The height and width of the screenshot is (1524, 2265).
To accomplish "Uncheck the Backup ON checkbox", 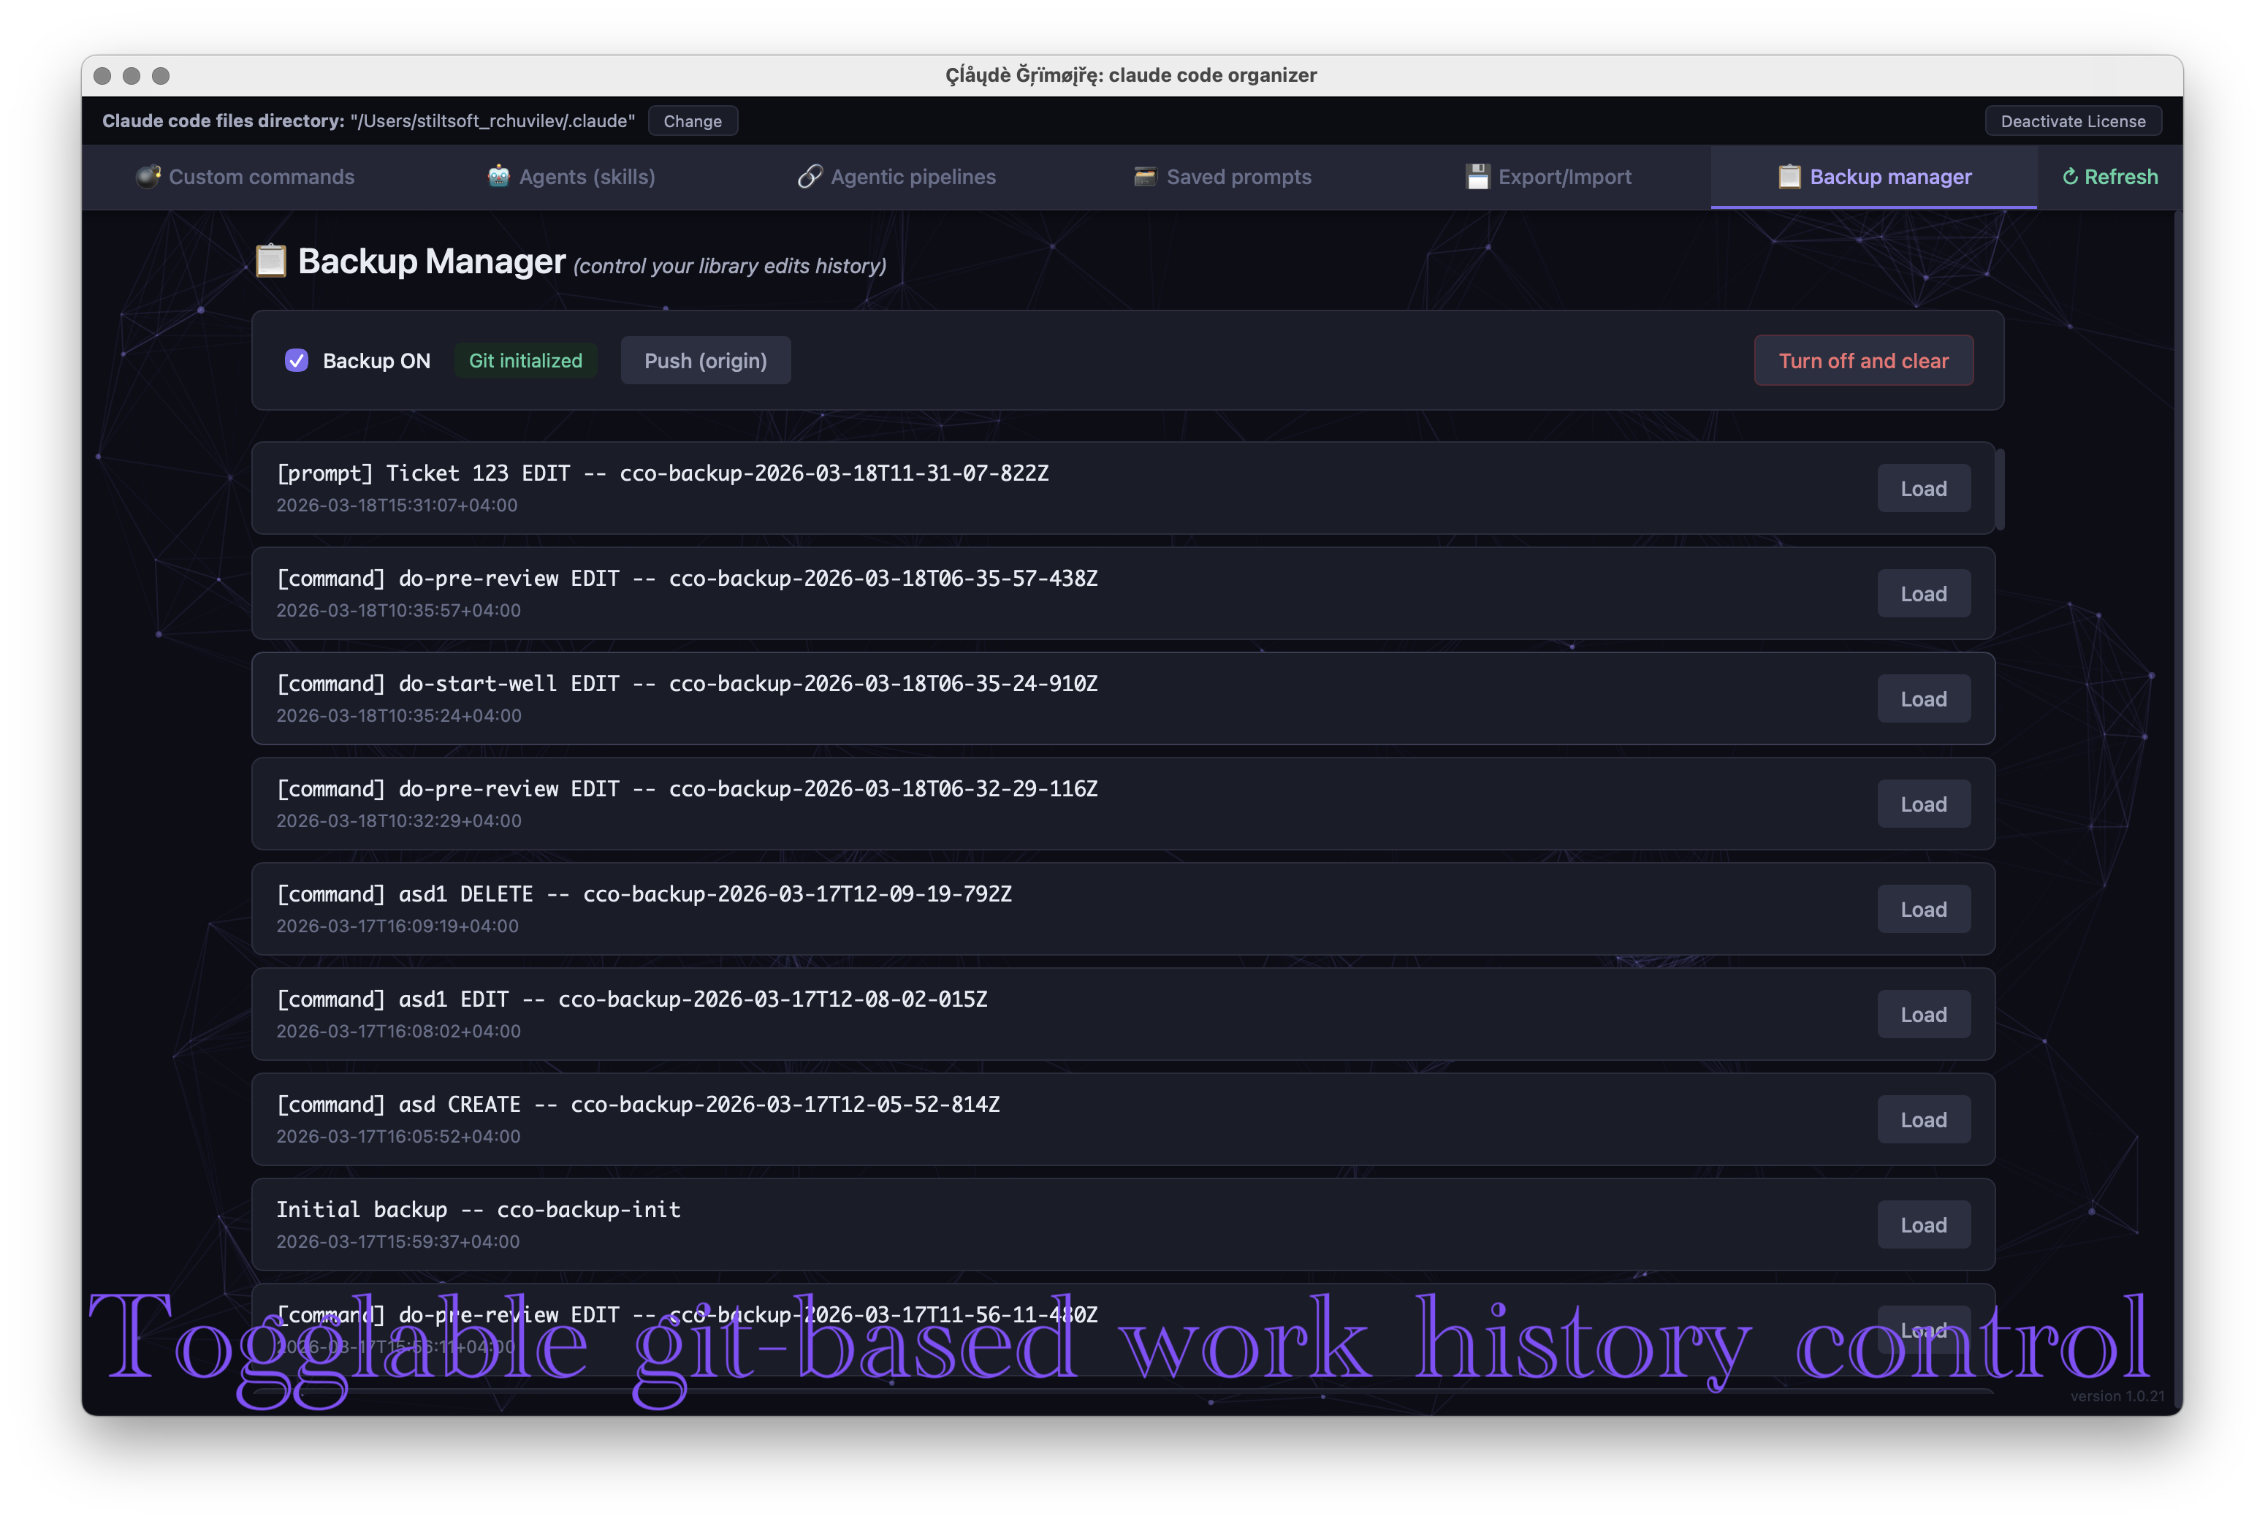I will pos(297,361).
